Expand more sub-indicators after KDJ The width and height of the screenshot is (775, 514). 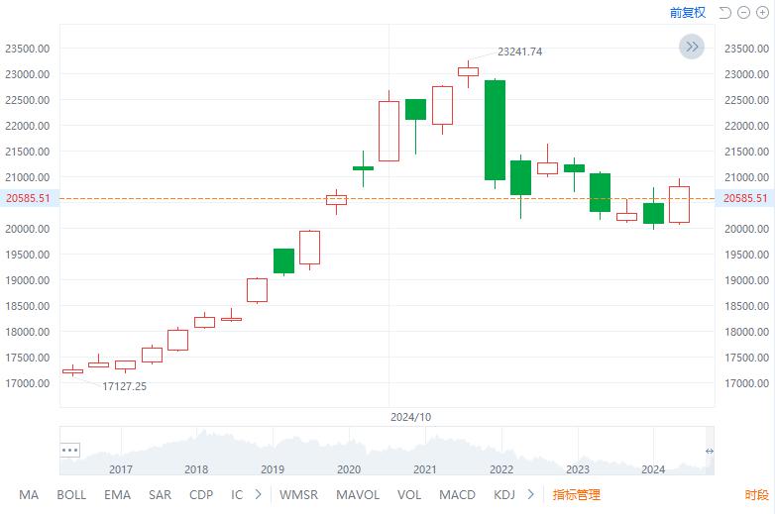[x=531, y=494]
